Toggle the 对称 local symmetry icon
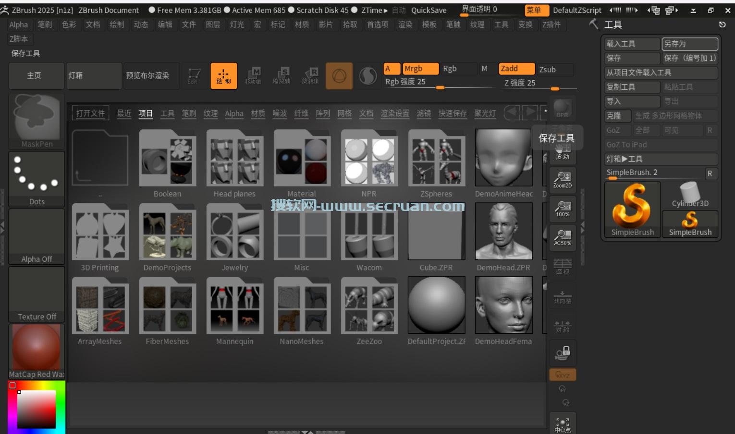 (x=563, y=325)
